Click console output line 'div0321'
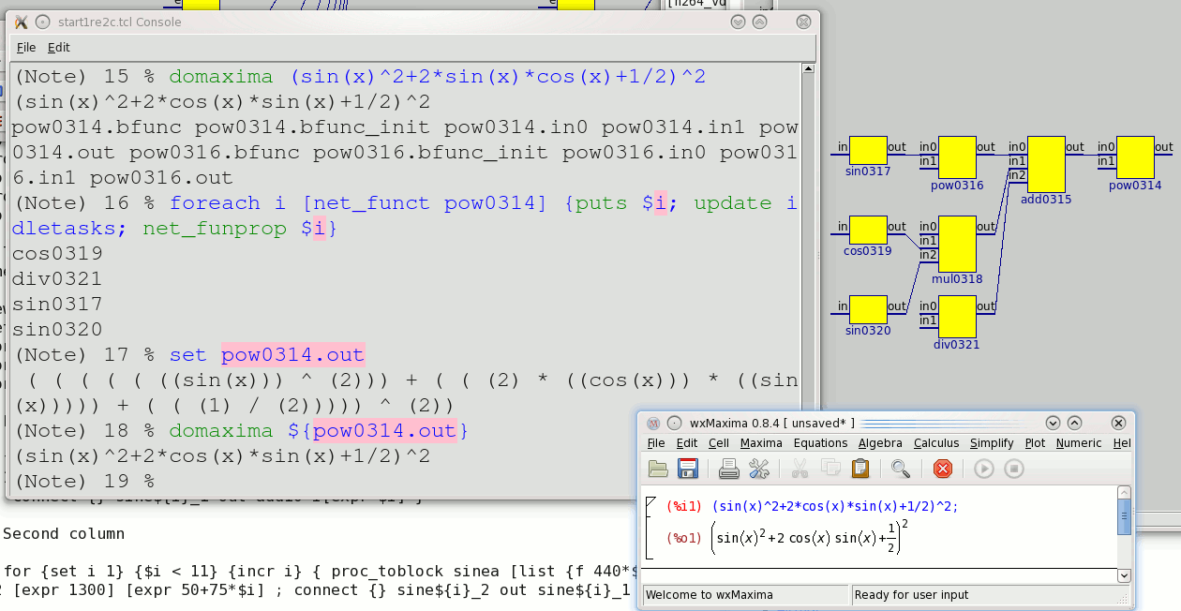This screenshot has height=611, width=1181. point(58,278)
